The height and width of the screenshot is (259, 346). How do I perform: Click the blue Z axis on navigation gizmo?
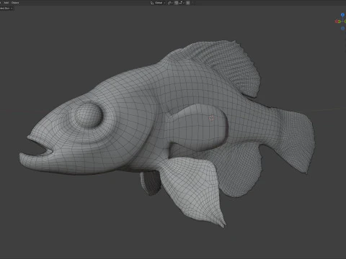[x=342, y=15]
